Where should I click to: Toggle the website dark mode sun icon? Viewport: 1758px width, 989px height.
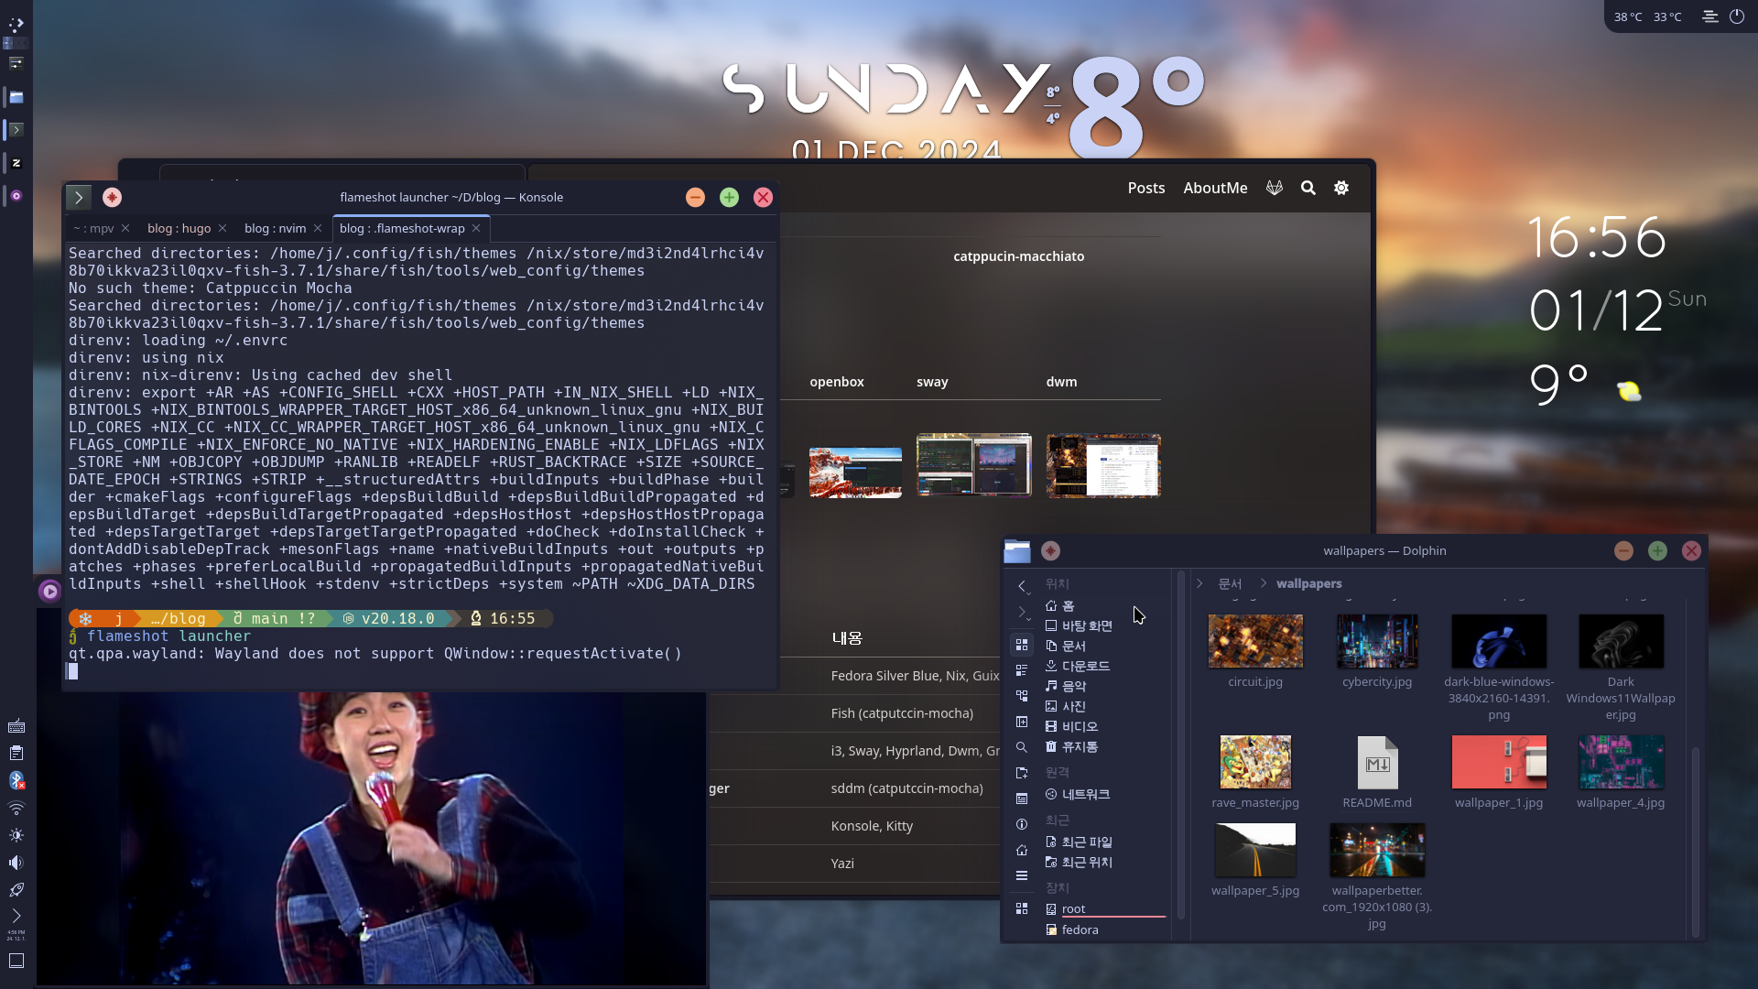pos(1341,188)
